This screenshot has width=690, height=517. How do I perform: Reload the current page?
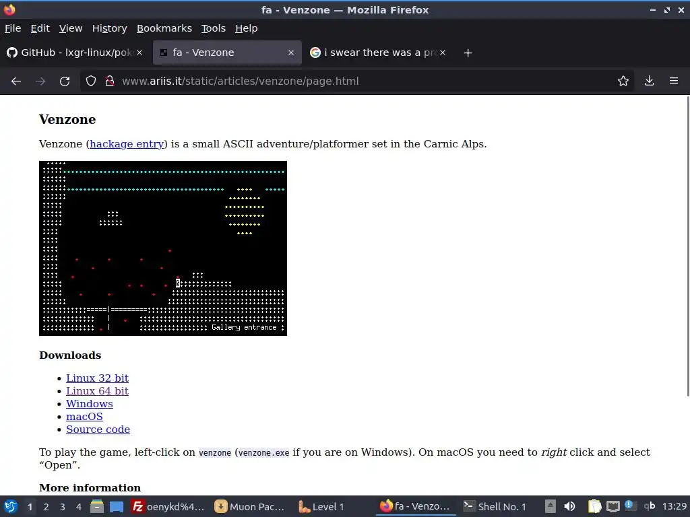pyautogui.click(x=65, y=81)
